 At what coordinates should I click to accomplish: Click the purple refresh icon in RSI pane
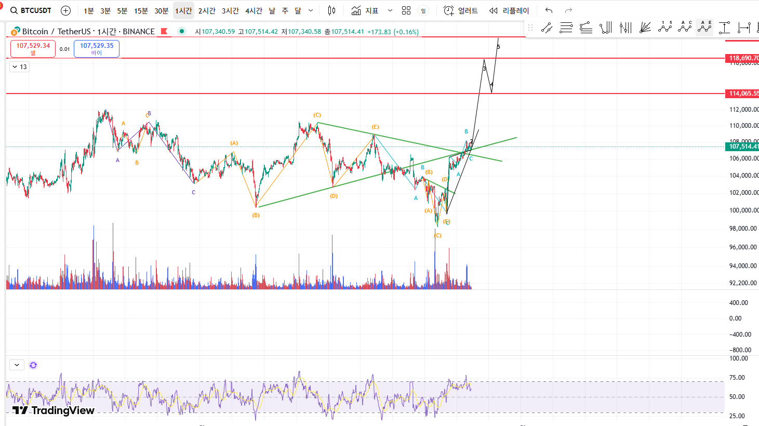[x=33, y=365]
